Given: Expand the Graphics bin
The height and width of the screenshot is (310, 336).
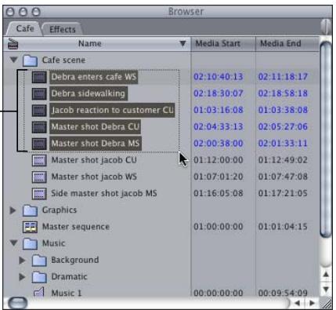Looking at the screenshot, I should pos(13,210).
